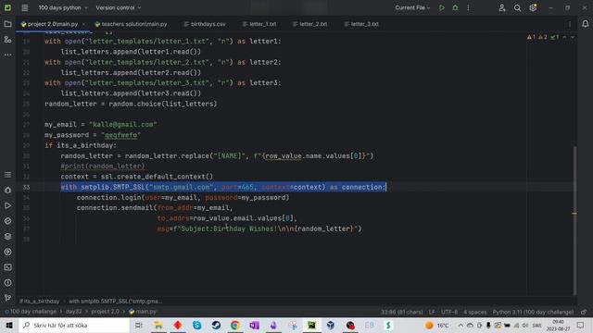Click project 2.0 in navigation breadcrumb

click(x=105, y=312)
